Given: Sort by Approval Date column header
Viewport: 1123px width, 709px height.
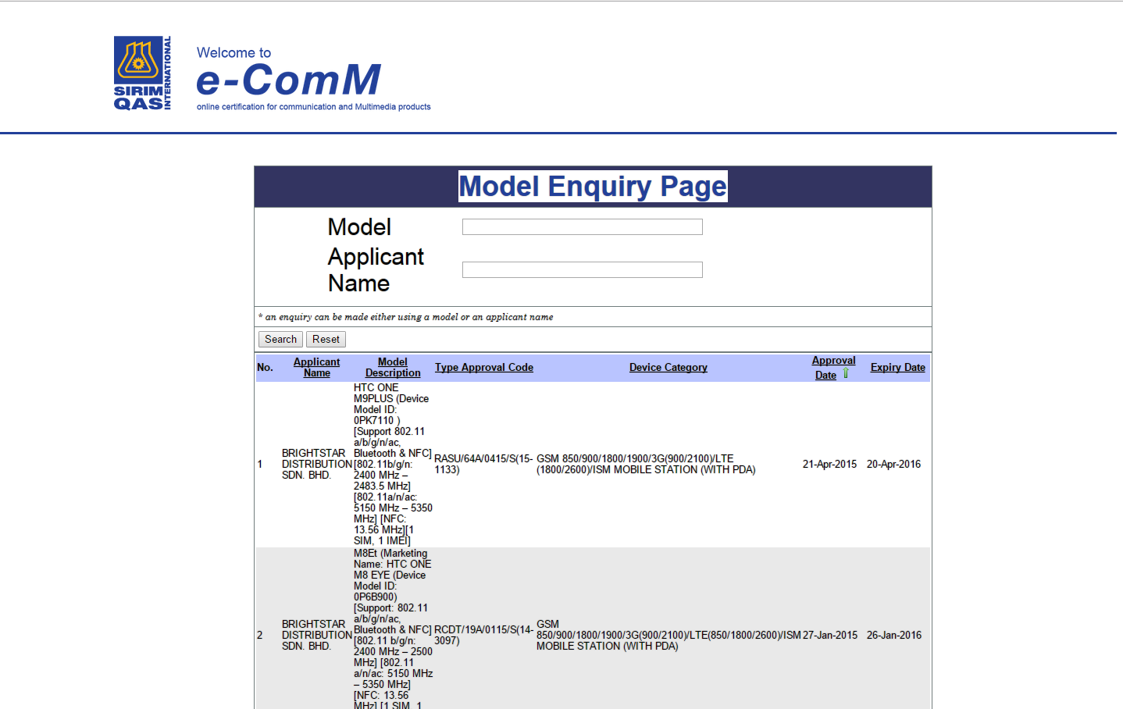Looking at the screenshot, I should 833,368.
